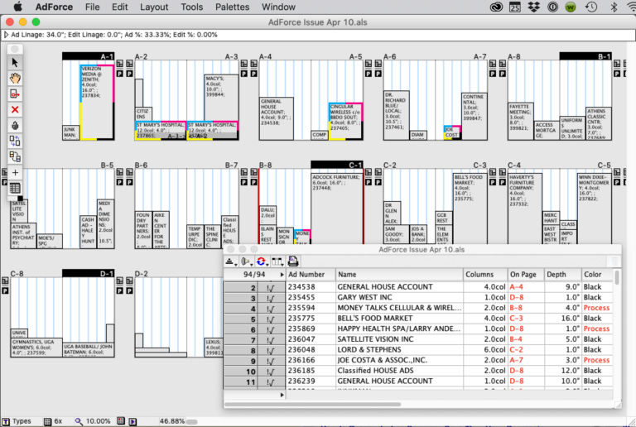Click the first layout icon right of page B-5
This screenshot has height=427, width=636.
coord(119,172)
